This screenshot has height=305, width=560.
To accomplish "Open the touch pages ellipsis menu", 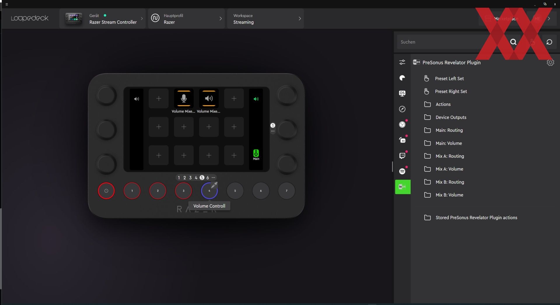I will point(213,177).
